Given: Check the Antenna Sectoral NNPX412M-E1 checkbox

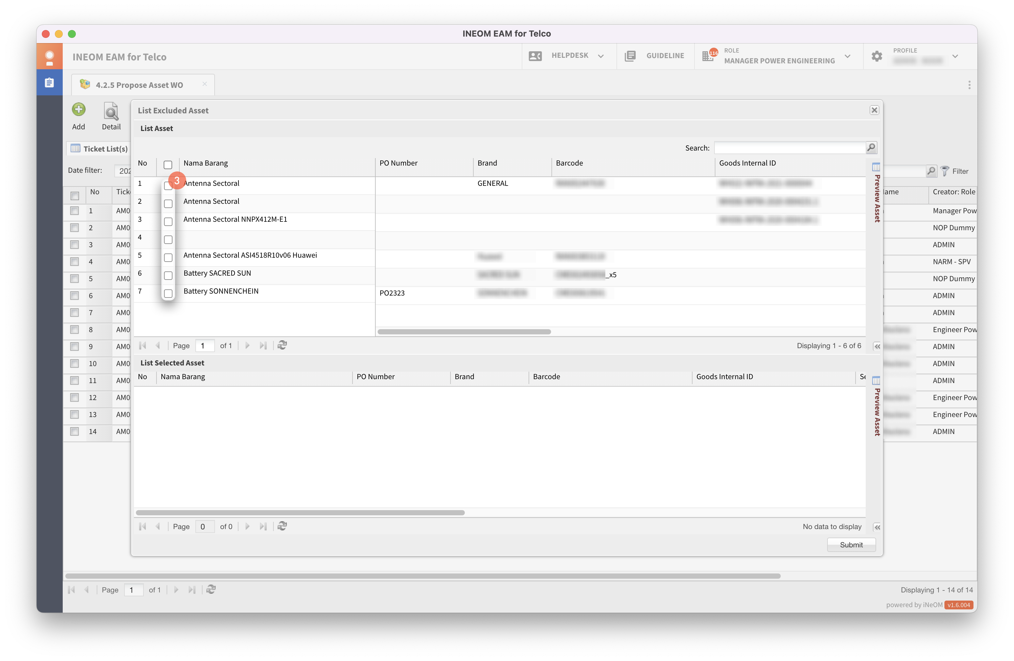Looking at the screenshot, I should tap(168, 221).
